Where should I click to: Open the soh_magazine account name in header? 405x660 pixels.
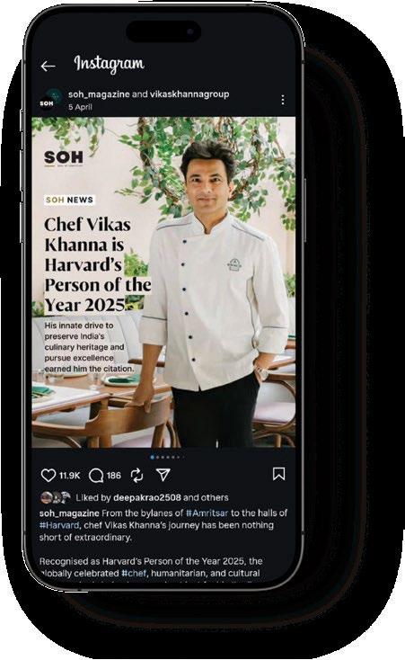[x=99, y=94]
